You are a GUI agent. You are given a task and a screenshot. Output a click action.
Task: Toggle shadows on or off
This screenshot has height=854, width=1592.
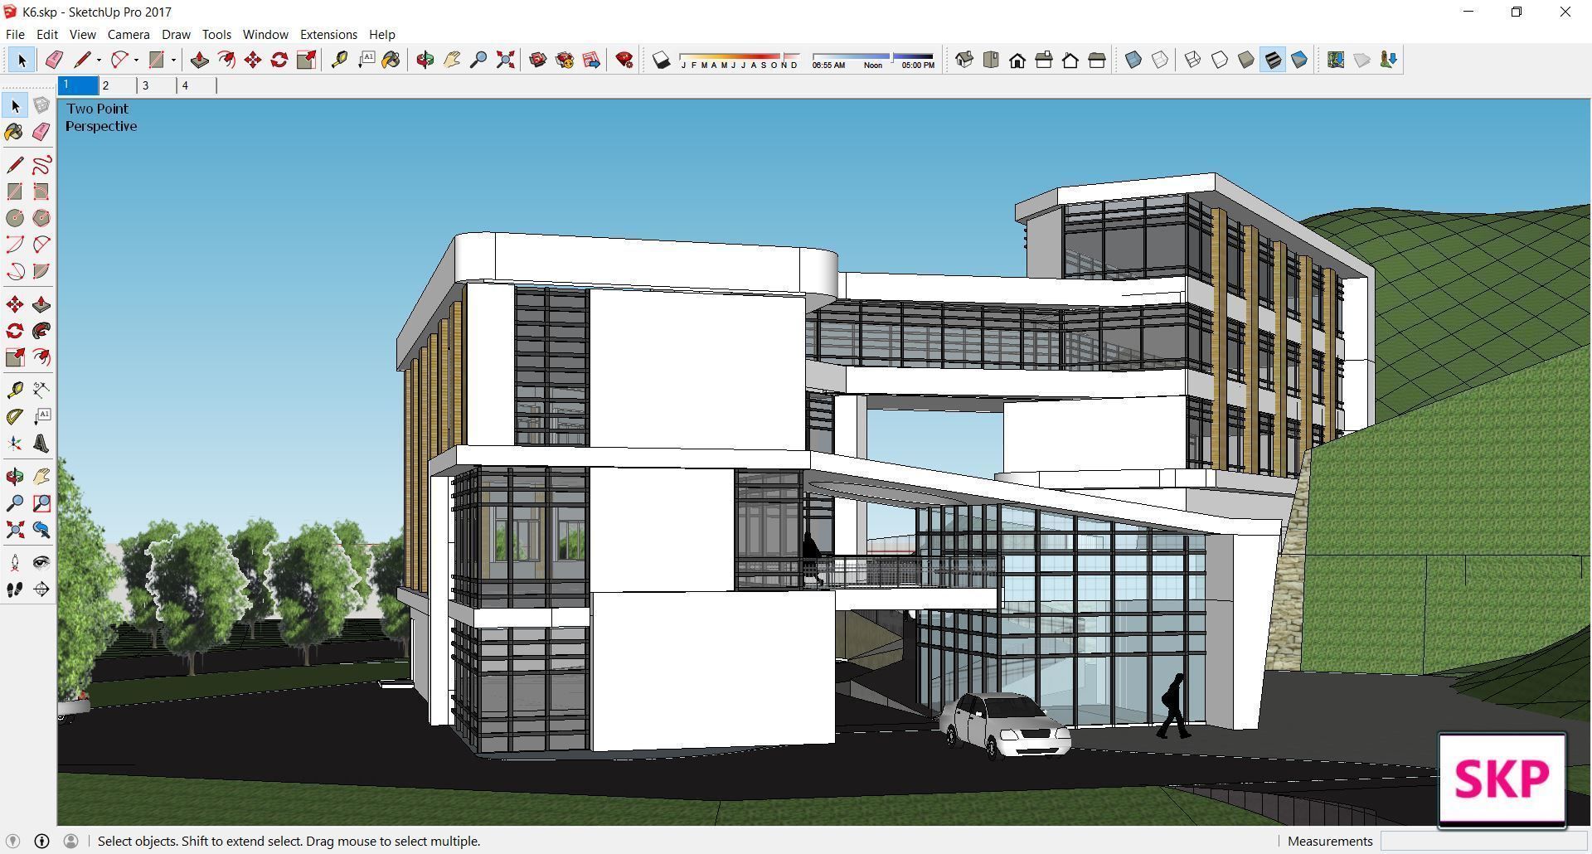point(661,60)
